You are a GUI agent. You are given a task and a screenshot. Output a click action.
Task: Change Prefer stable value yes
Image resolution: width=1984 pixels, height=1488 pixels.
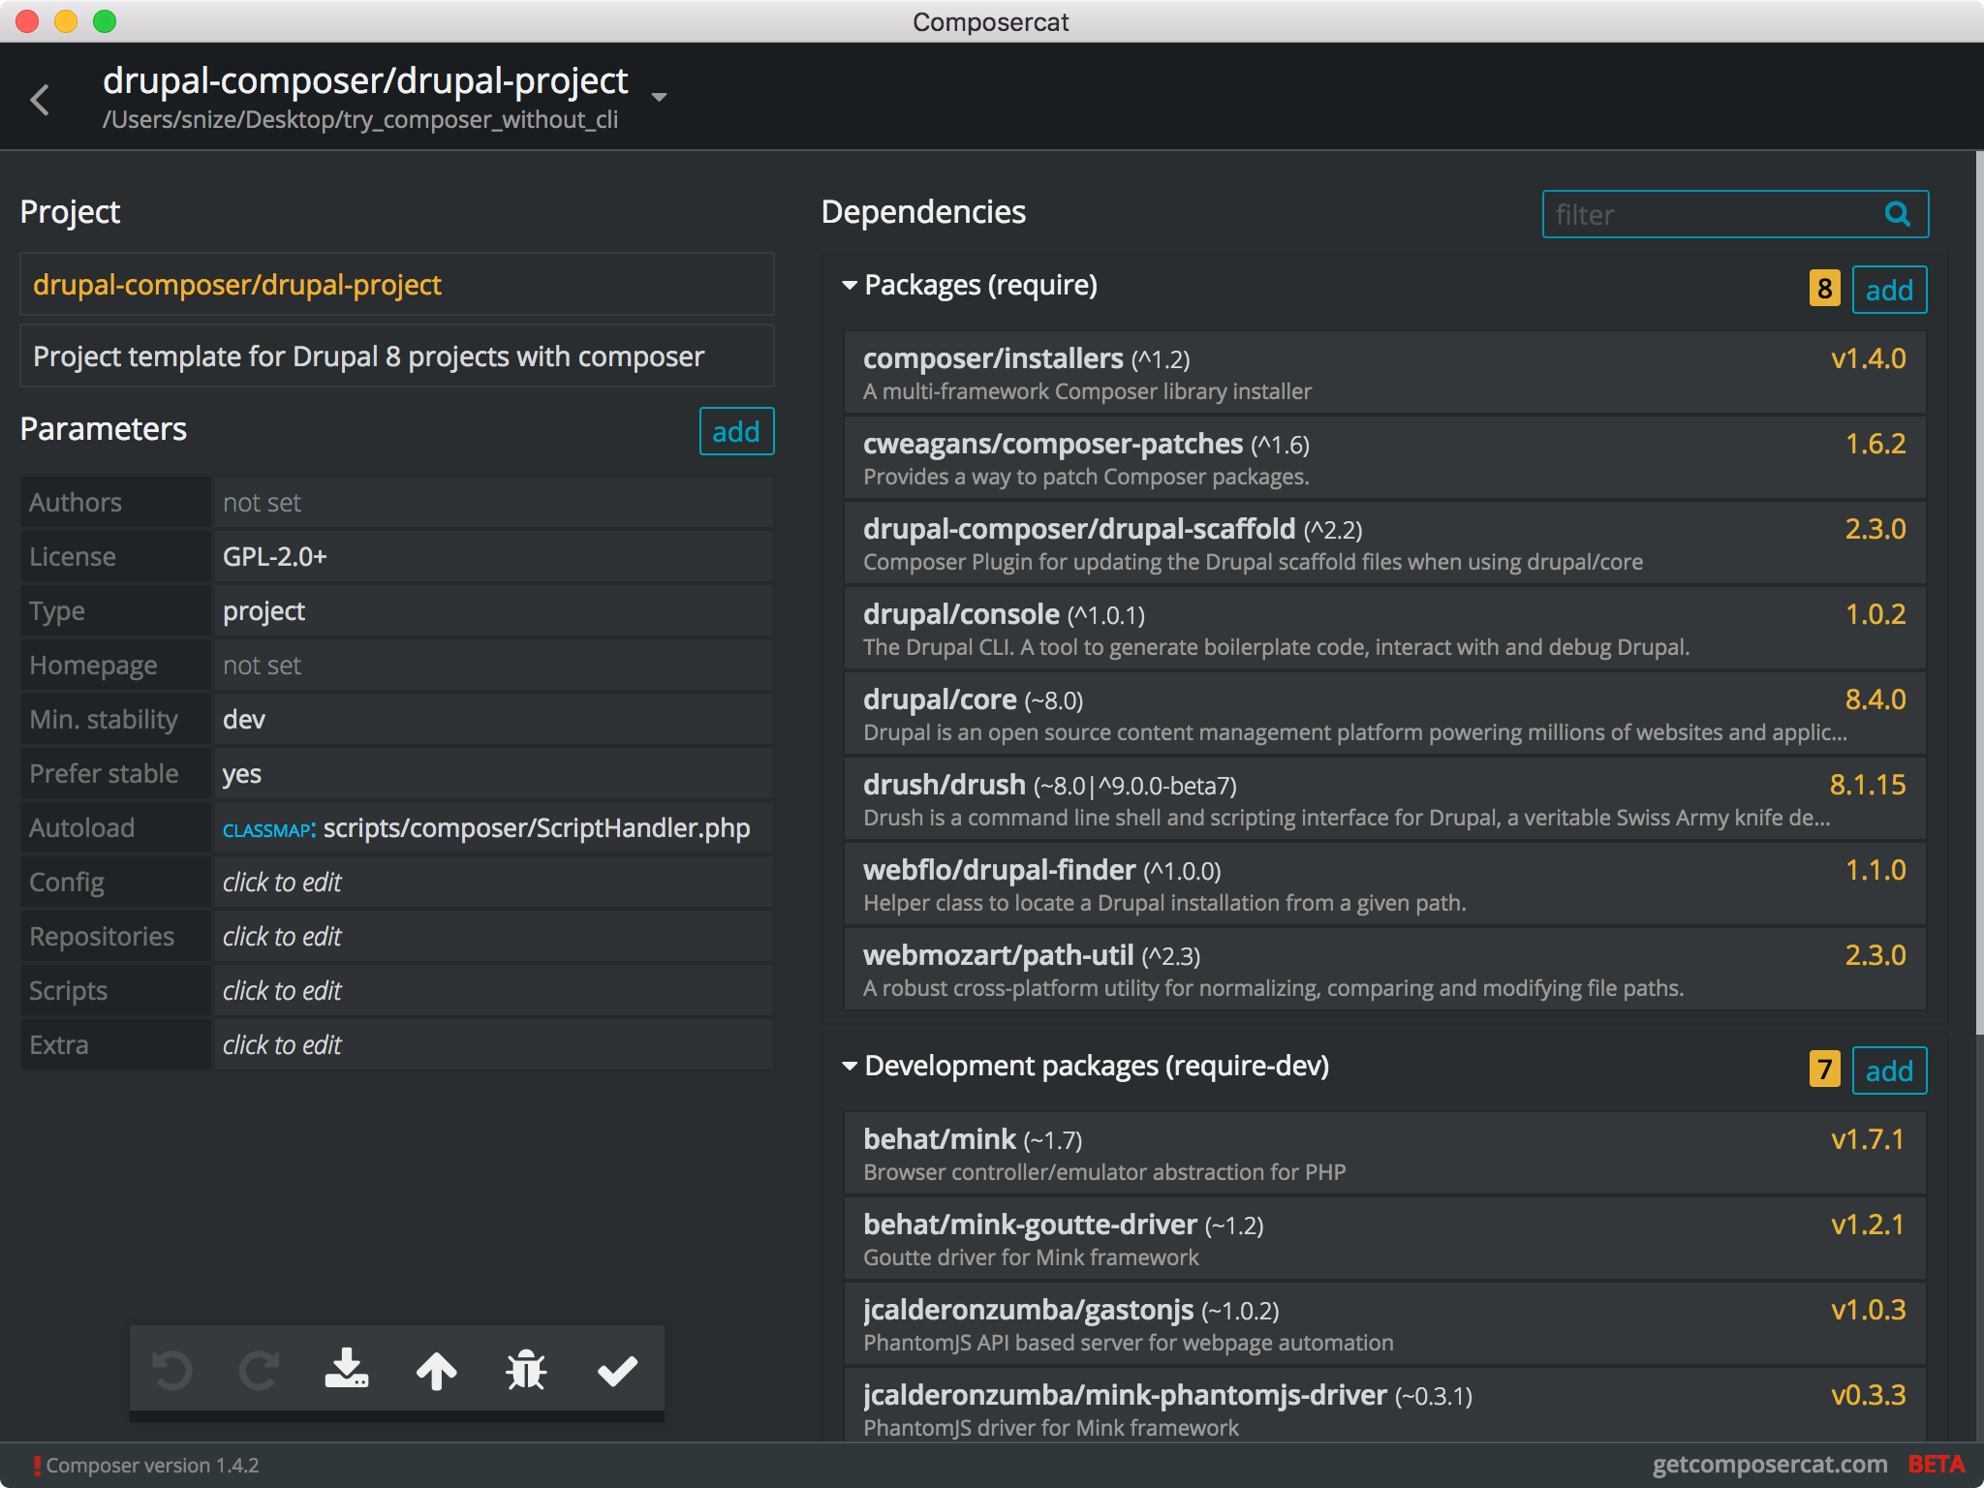(x=493, y=774)
